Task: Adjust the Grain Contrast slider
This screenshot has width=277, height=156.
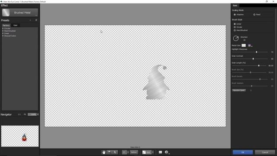Action: click(253, 59)
